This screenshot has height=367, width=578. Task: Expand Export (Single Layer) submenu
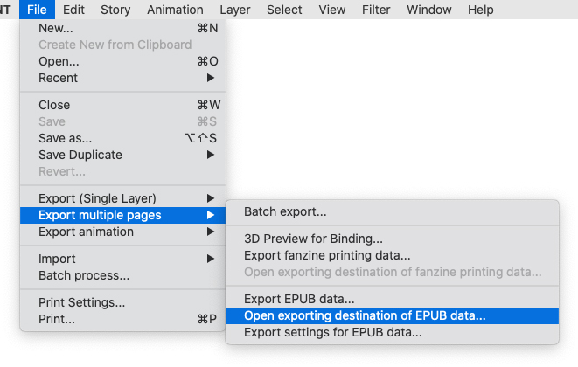click(97, 198)
